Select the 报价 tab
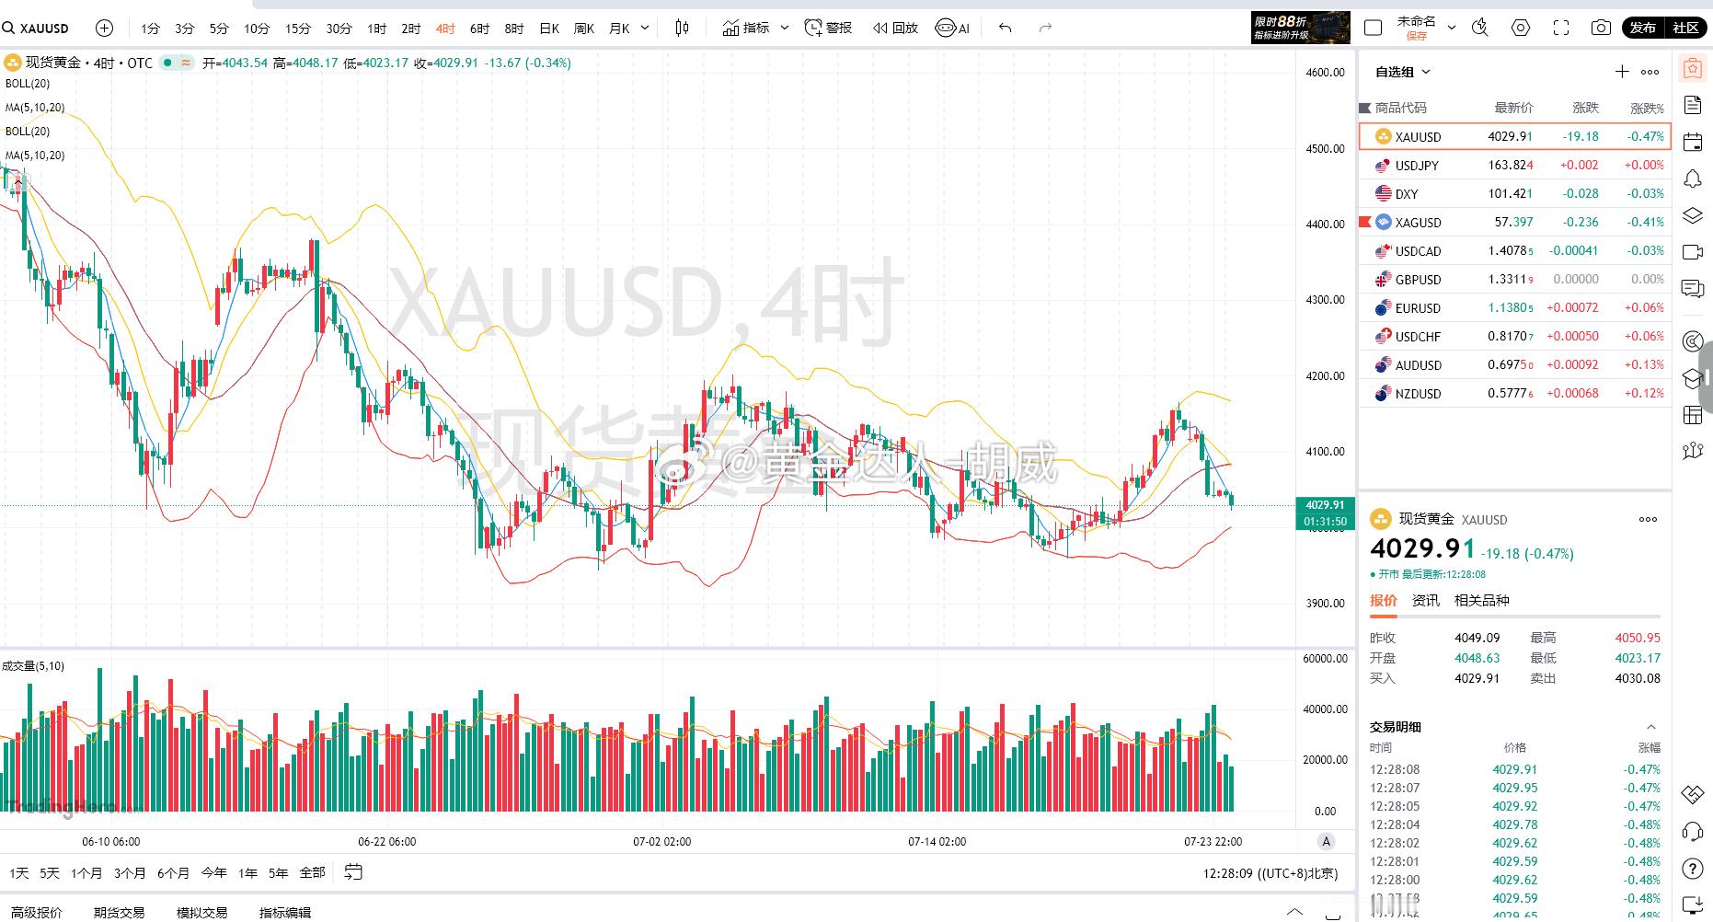 click(x=1384, y=600)
